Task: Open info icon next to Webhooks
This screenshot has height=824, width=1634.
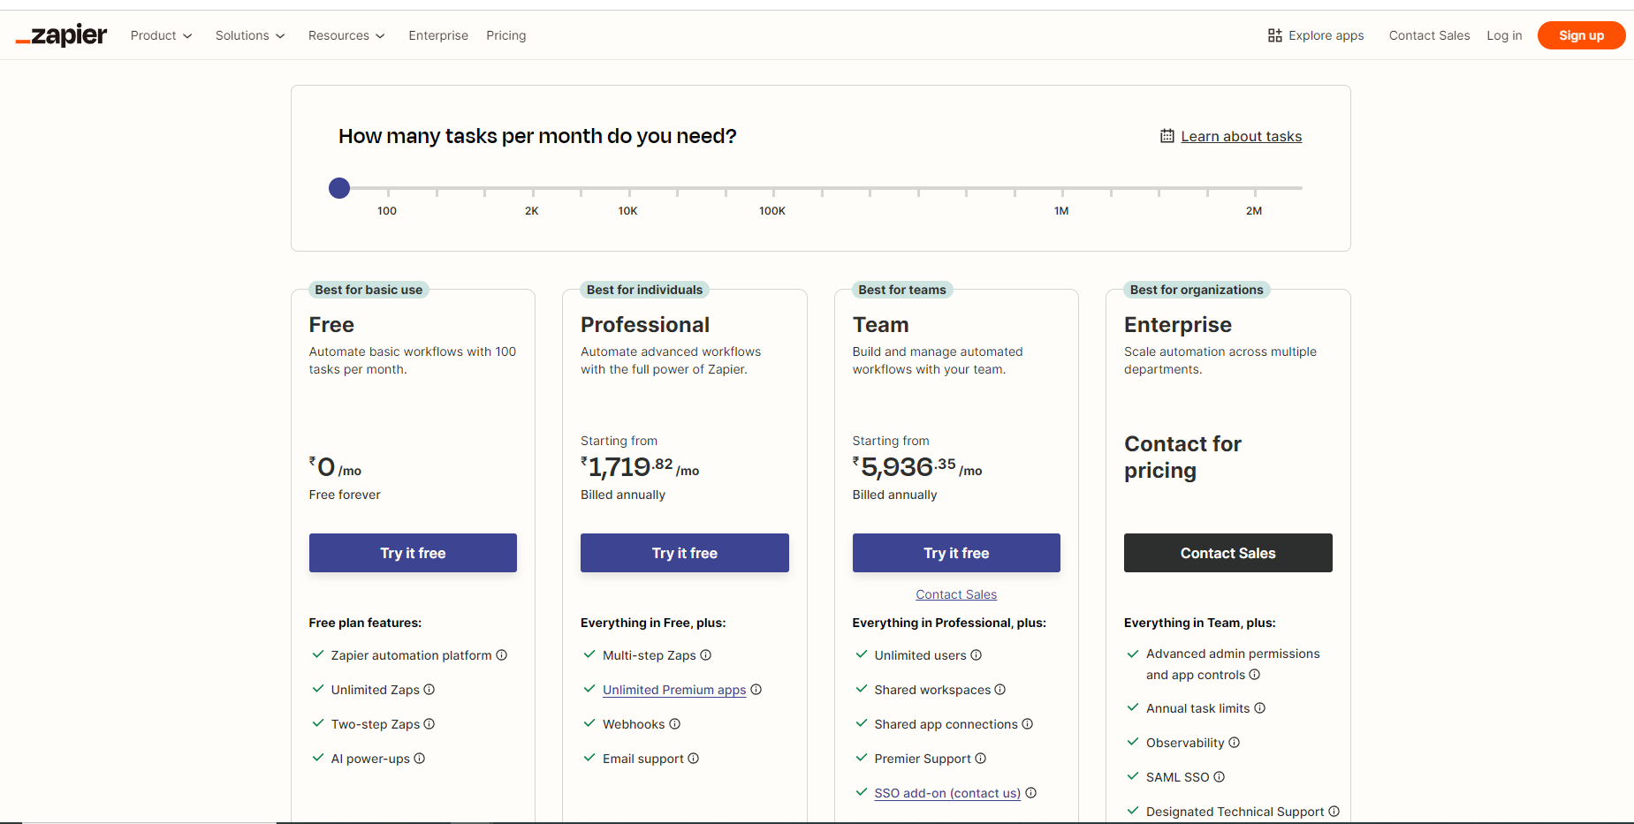Action: [674, 724]
